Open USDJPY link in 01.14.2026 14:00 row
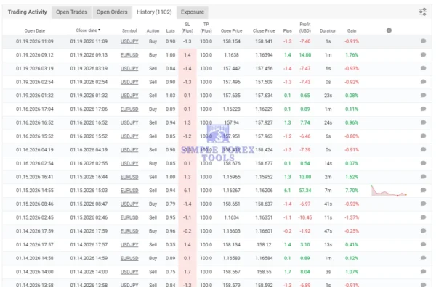This screenshot has height=287, width=436. point(129,272)
